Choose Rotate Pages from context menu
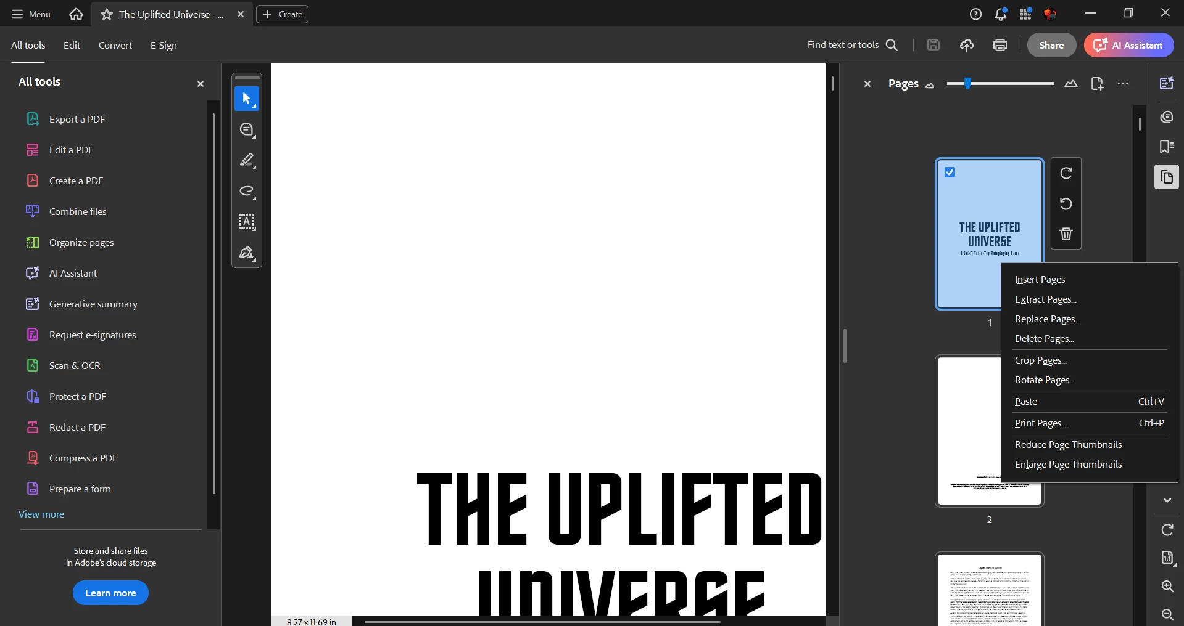 (1090, 380)
